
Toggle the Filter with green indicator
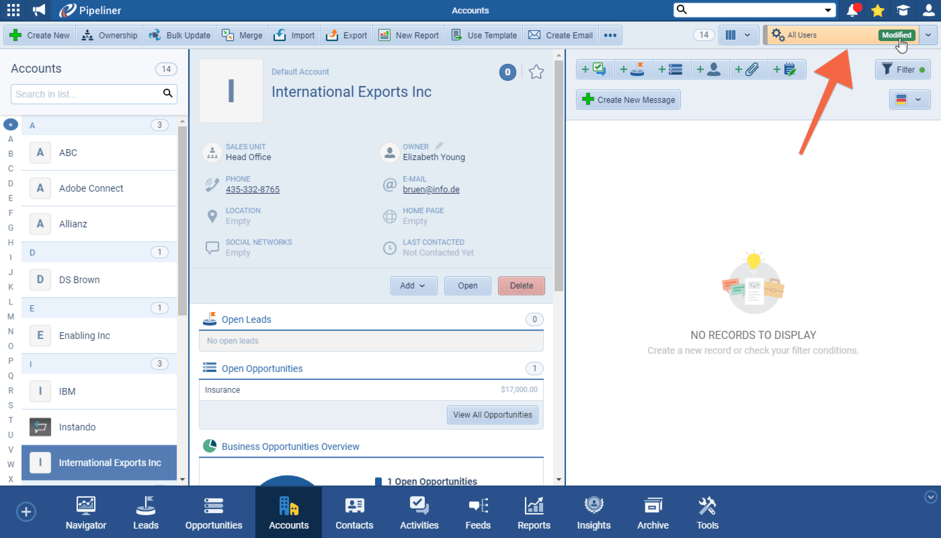tap(903, 69)
